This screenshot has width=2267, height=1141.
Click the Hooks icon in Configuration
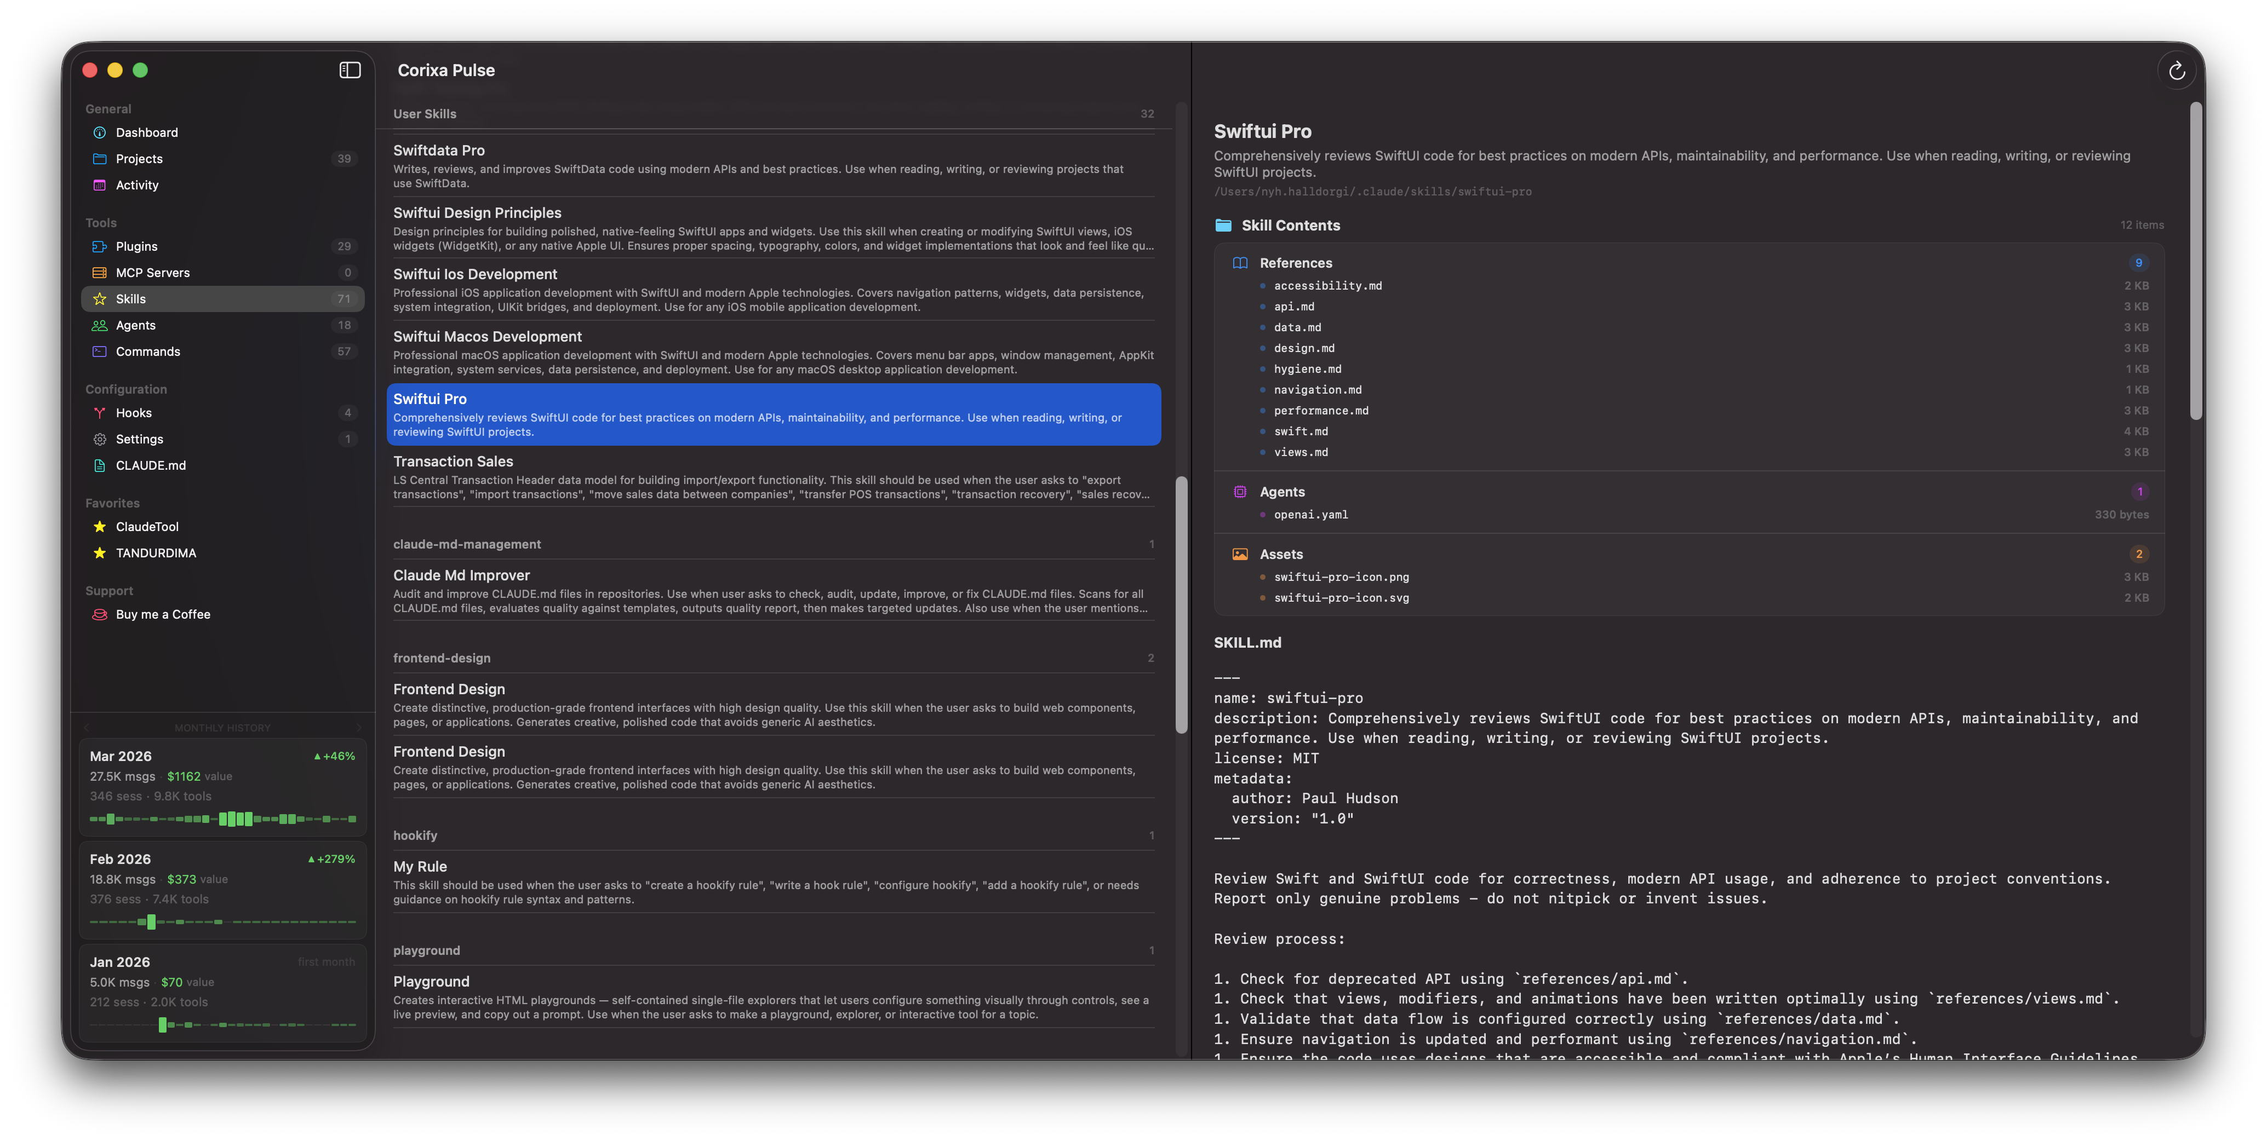(100, 413)
